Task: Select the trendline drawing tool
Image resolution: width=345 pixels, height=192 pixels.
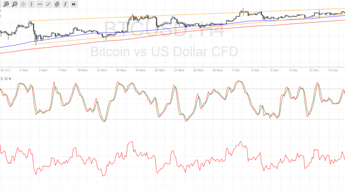Action: coord(48,4)
